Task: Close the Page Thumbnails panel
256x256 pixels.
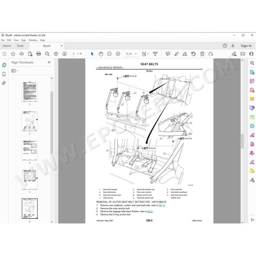Action: [49, 62]
